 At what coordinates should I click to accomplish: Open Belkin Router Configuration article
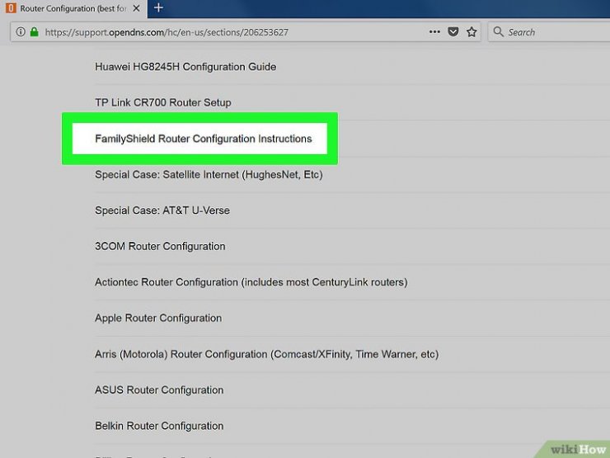159,426
